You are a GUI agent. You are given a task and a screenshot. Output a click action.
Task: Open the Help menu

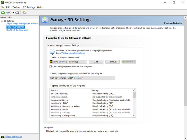tap(40, 7)
